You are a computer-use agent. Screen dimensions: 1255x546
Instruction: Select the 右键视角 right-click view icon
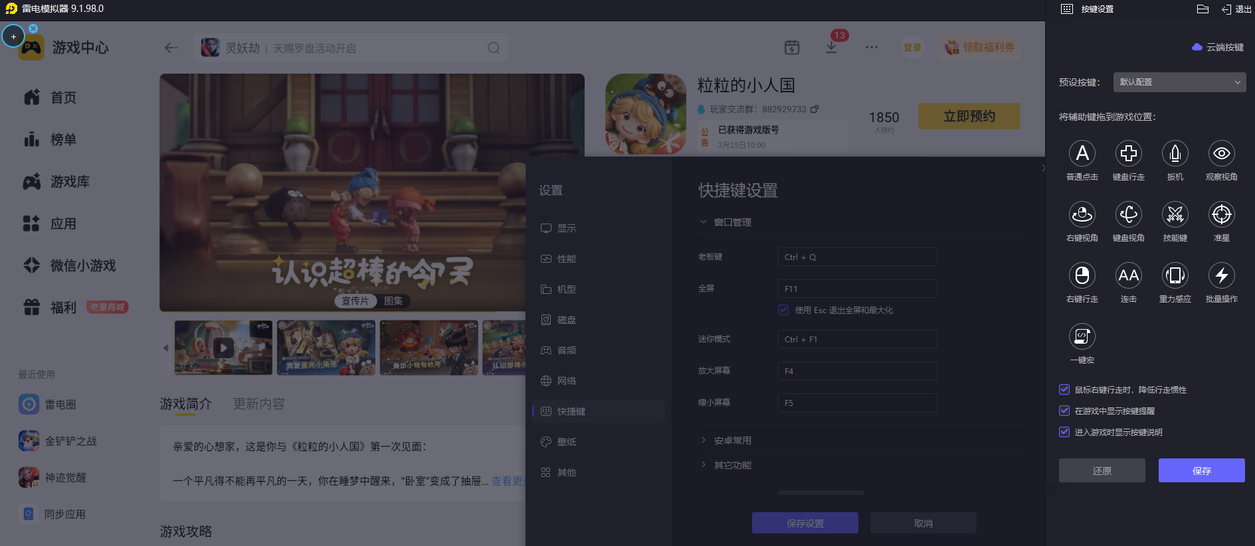1082,214
